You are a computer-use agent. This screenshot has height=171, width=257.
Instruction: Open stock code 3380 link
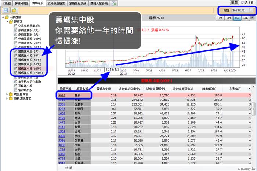[x=62, y=136]
